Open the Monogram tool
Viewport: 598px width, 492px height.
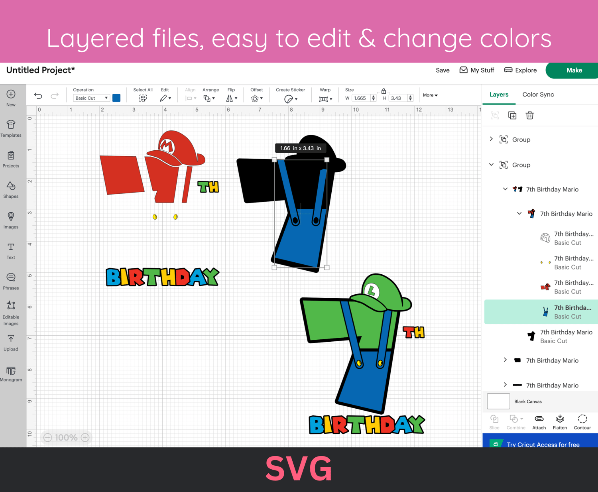(x=11, y=374)
